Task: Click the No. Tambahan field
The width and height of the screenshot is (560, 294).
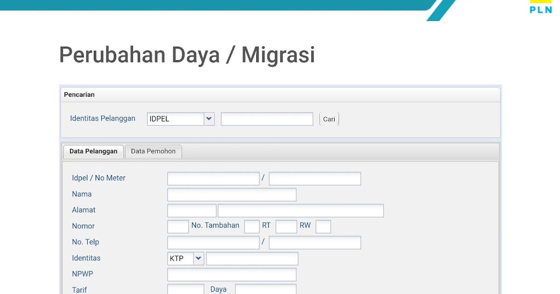Action: (x=252, y=226)
